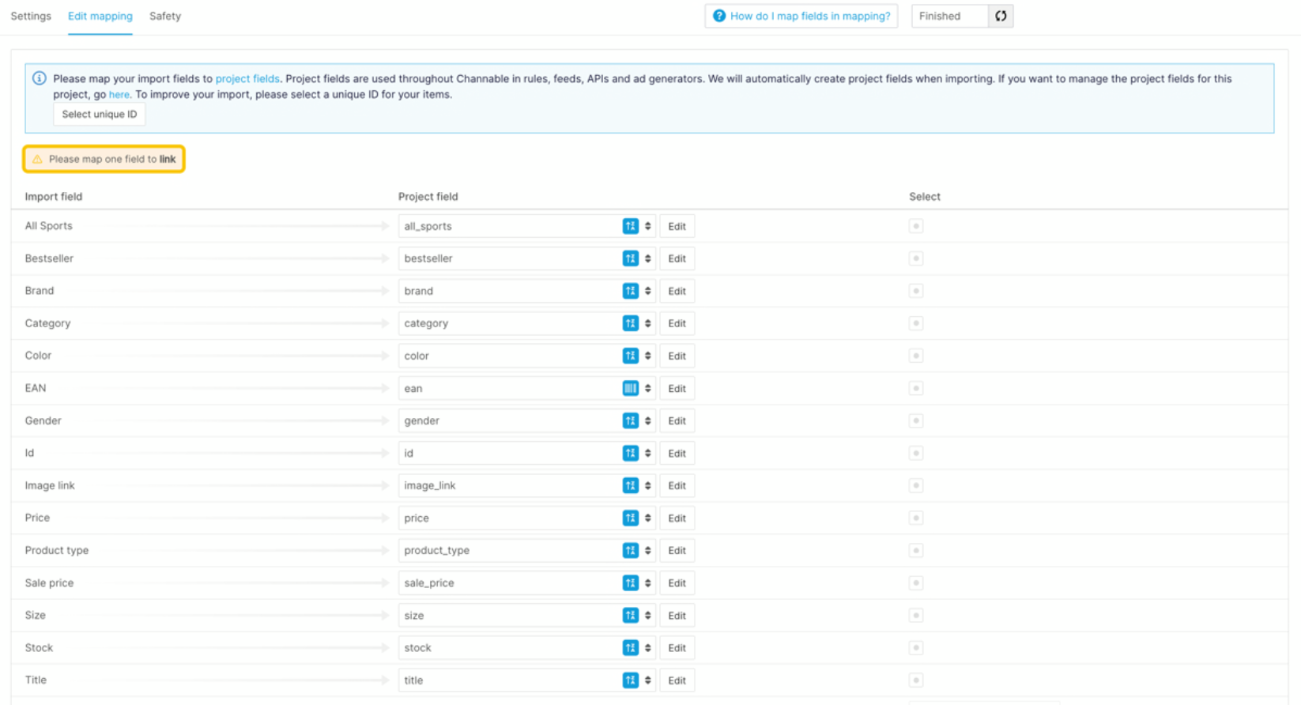Click the text type icon for brand
This screenshot has height=705, width=1301.
[x=630, y=291]
